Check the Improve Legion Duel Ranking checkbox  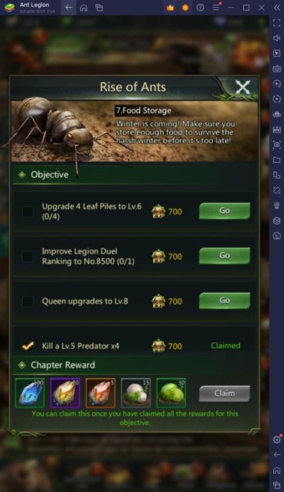click(x=28, y=257)
